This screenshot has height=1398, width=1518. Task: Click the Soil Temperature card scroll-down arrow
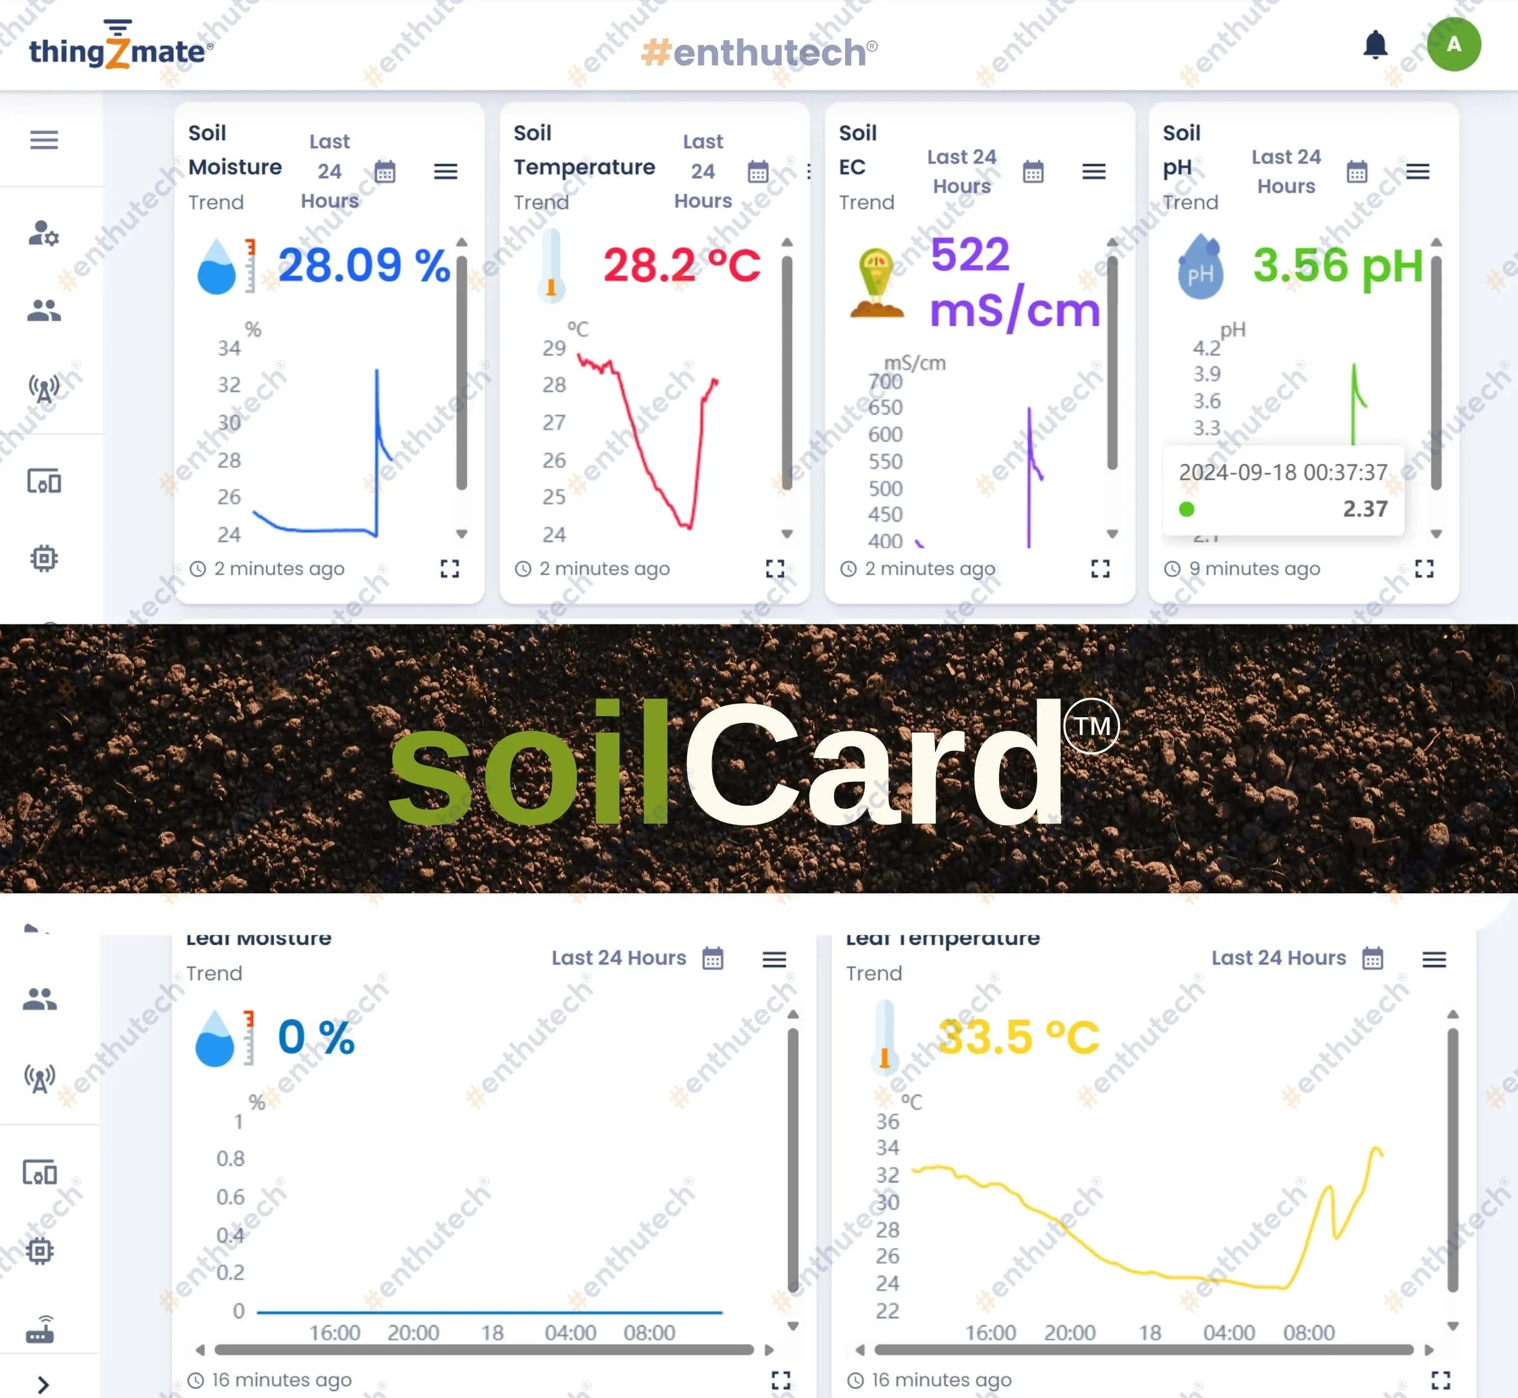(787, 533)
